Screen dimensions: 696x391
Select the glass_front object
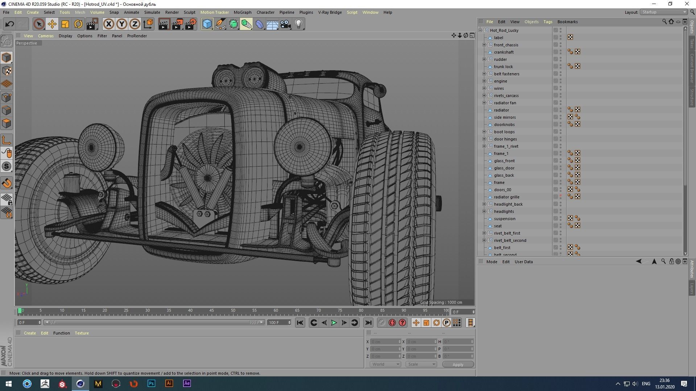click(x=504, y=161)
